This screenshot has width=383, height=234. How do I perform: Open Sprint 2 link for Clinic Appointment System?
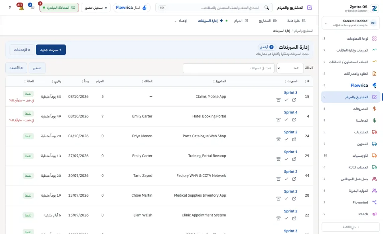click(290, 211)
